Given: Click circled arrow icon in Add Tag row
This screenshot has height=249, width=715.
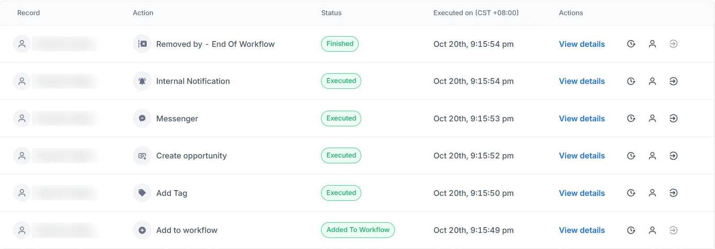Looking at the screenshot, I should [x=673, y=193].
